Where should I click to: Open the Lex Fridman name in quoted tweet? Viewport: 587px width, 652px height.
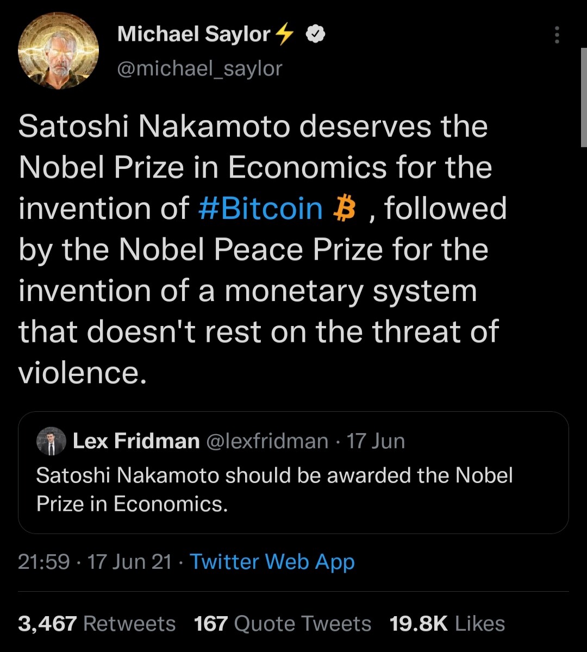[x=136, y=441]
